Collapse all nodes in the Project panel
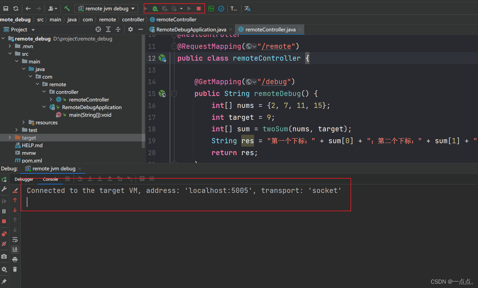The width and height of the screenshot is (478, 288). pos(118,29)
